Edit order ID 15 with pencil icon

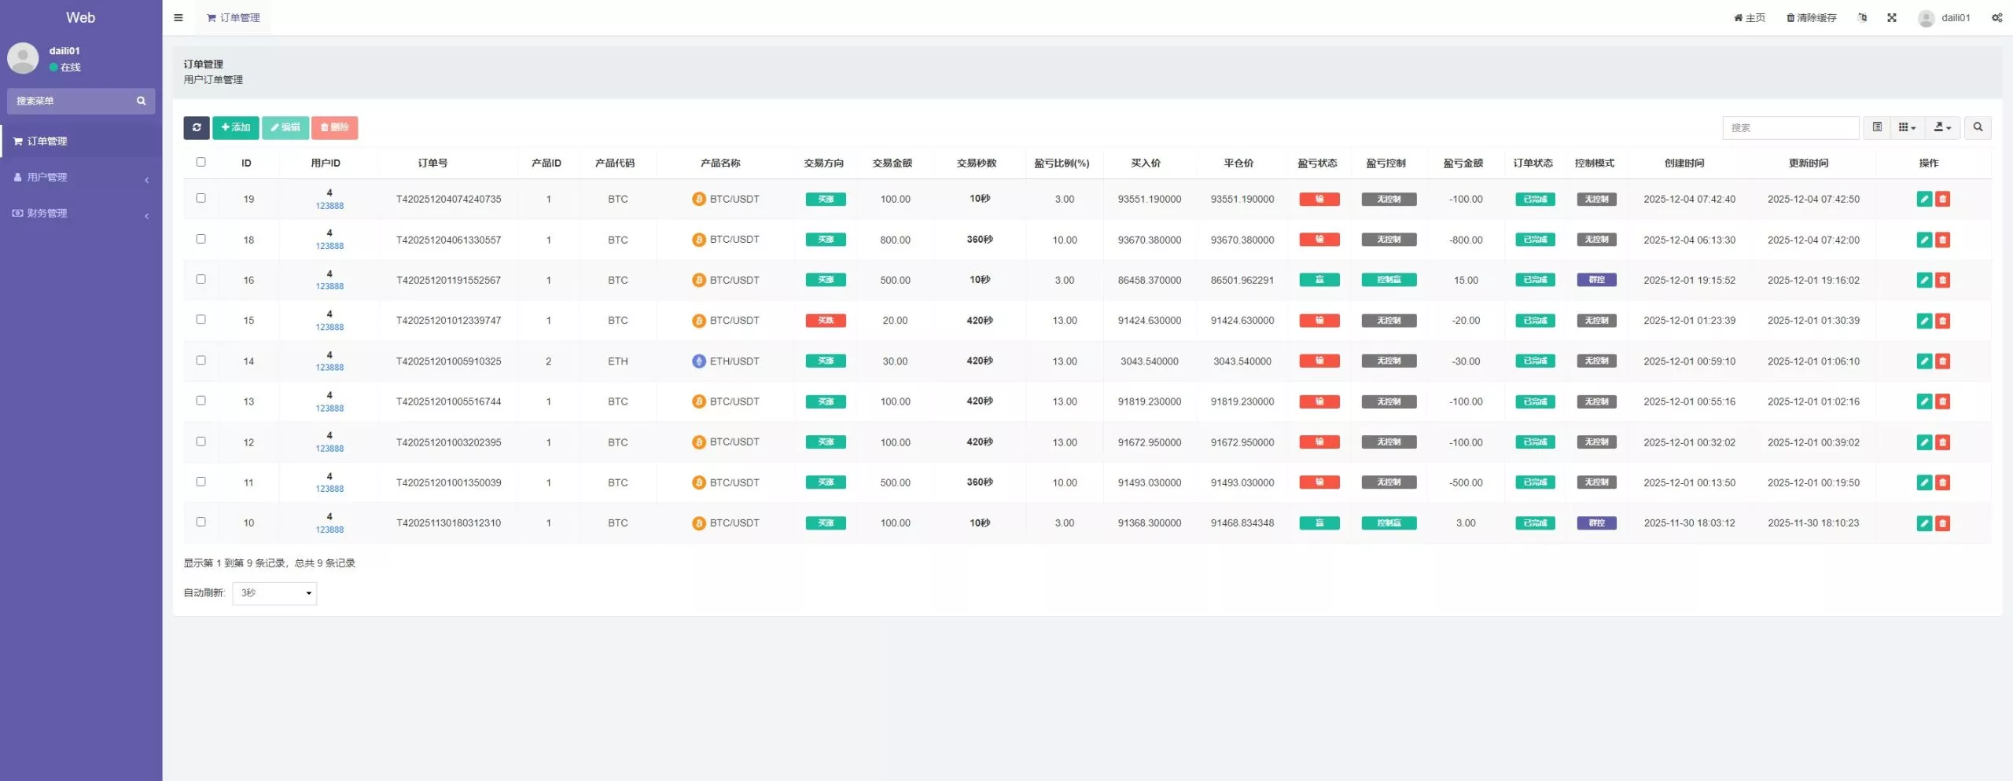pos(1924,321)
